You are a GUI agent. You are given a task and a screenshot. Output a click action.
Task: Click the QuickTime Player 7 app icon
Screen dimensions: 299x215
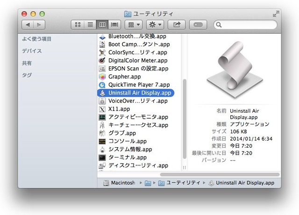tap(102, 85)
